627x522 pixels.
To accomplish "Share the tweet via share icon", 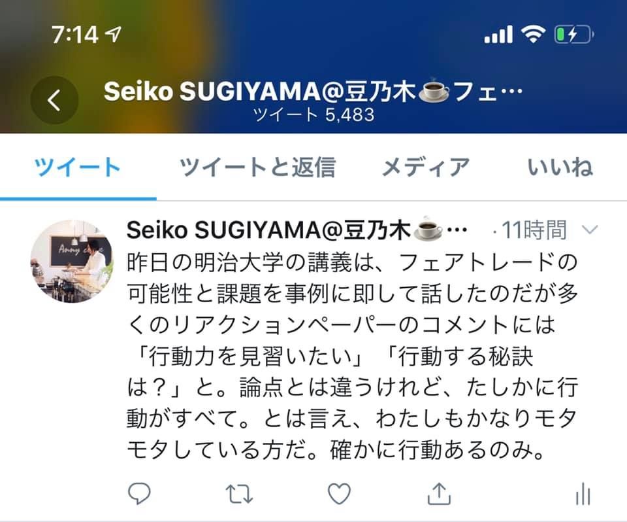I will pyautogui.click(x=439, y=493).
